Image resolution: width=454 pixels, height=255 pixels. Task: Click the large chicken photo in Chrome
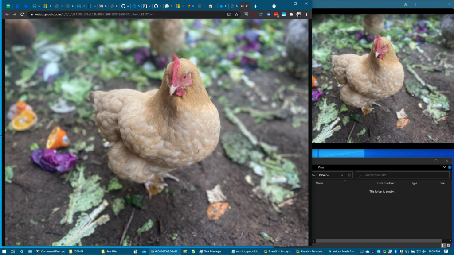(x=157, y=132)
